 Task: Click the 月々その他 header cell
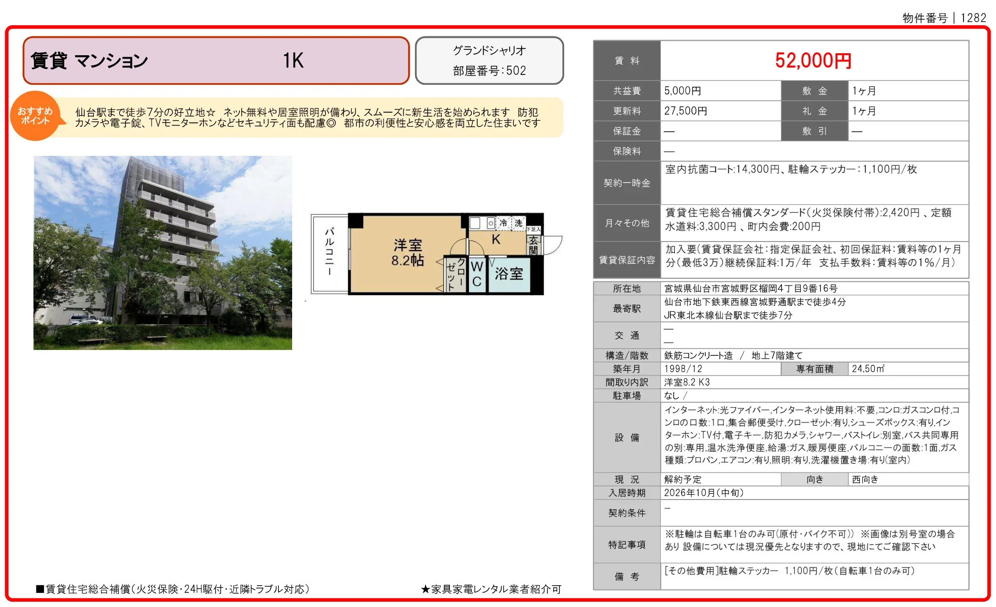(x=627, y=223)
